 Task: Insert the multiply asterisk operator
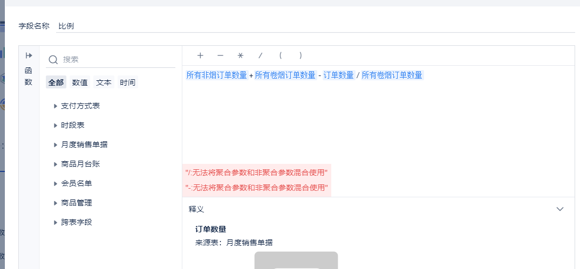(x=241, y=56)
